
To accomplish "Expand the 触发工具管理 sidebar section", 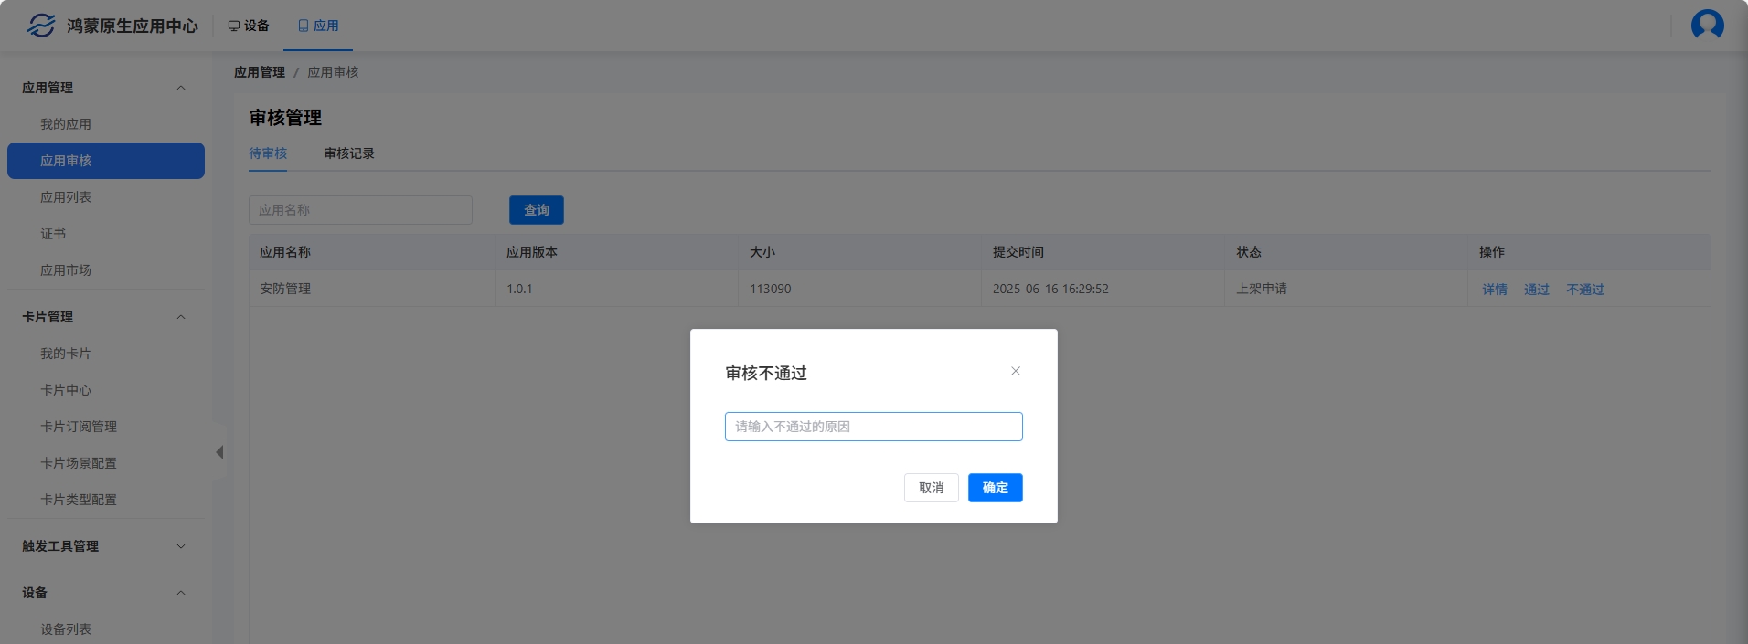I will (181, 546).
